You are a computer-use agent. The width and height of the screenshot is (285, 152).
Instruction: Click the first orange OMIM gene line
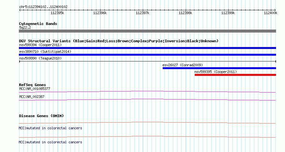tap(147, 123)
